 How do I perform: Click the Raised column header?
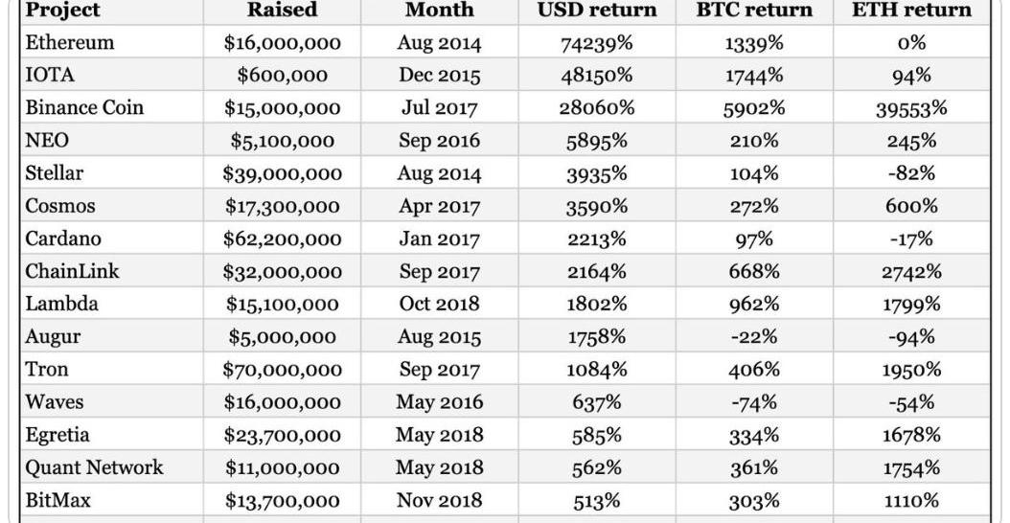coord(282,11)
